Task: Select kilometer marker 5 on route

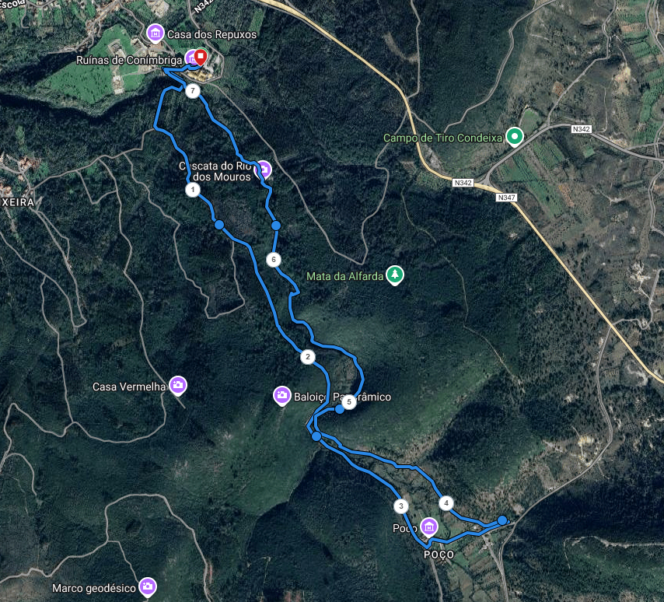Action: tap(349, 401)
